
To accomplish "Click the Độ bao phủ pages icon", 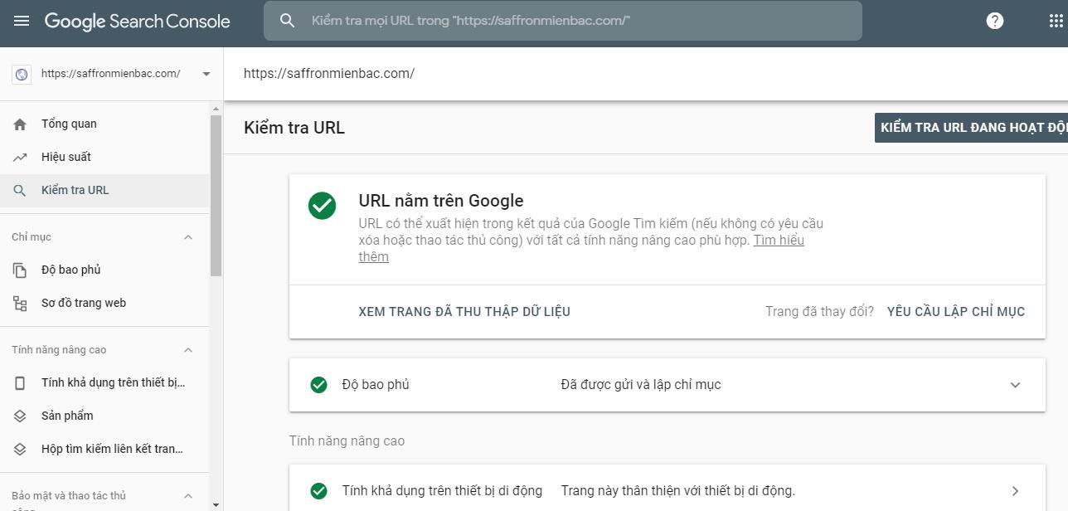I will click(20, 270).
